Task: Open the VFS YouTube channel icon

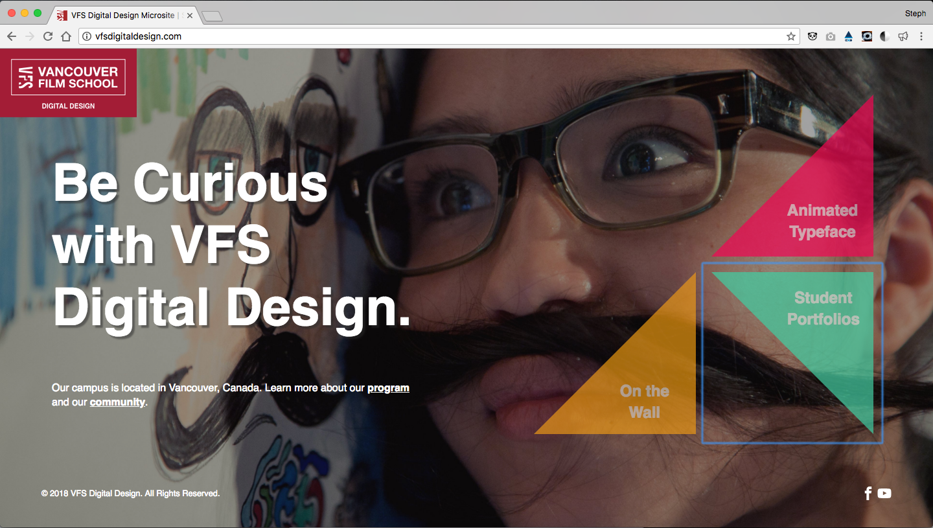Action: [884, 494]
